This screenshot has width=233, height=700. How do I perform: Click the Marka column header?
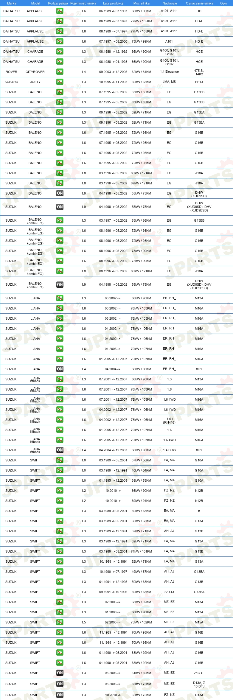point(12,3)
